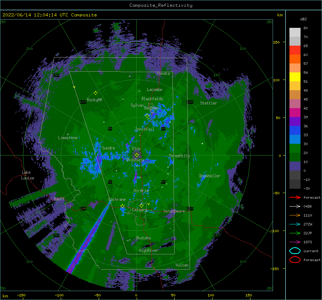Click the cyan 'current' ellipse icon
This screenshot has width=322, height=300.
point(295,251)
